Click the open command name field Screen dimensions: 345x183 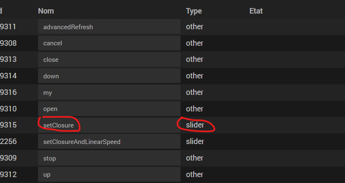(109, 109)
